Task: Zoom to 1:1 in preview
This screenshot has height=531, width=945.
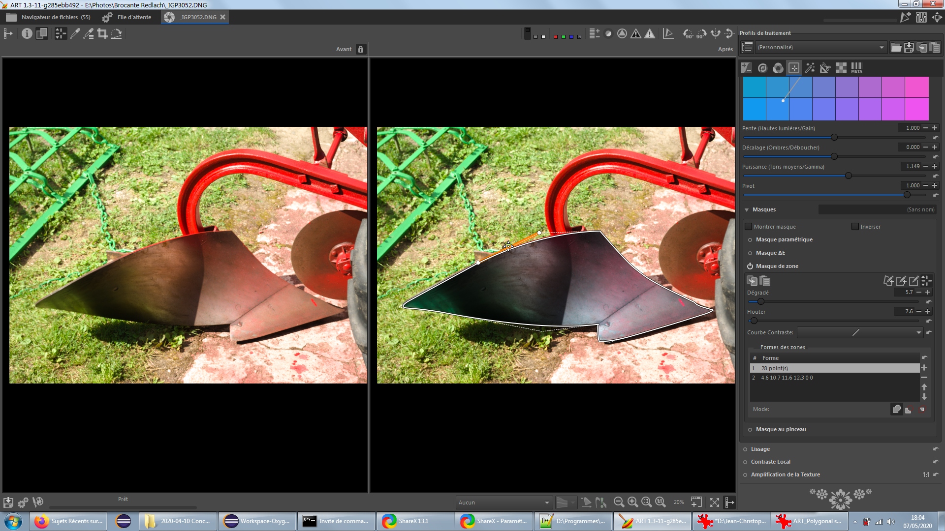Action: point(660,502)
